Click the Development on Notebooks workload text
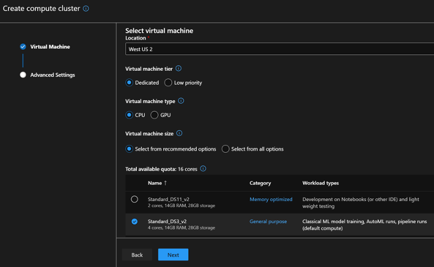Screen dimensions: 434x267 point(361,203)
